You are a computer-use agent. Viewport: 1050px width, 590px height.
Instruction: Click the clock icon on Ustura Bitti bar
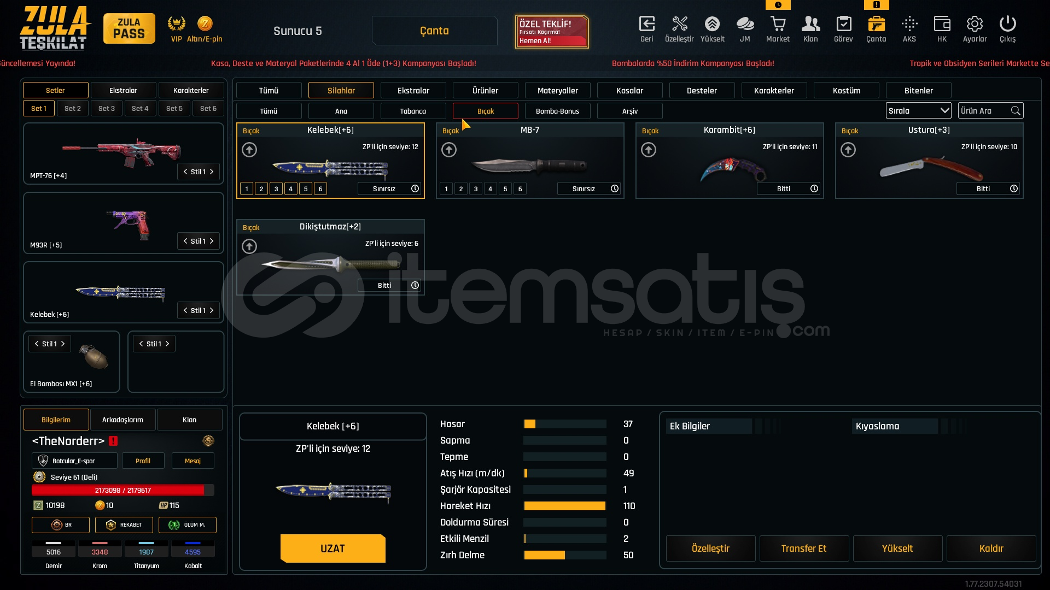[x=1014, y=188]
